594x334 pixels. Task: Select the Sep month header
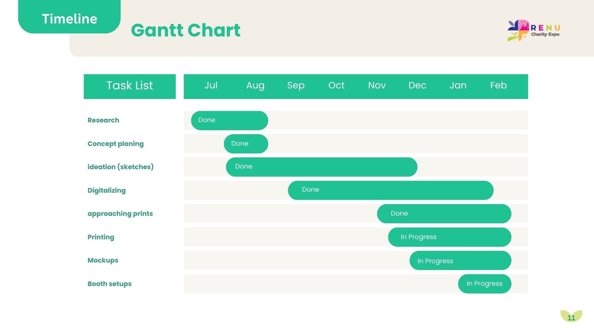296,86
